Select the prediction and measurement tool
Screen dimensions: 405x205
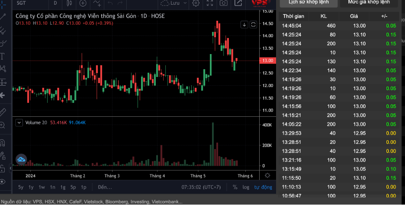click(x=3, y=82)
